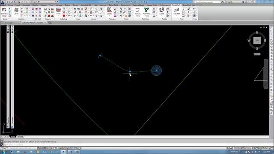This screenshot has width=274, height=154.
Task: Click the W compass direction on ViewCube
Action: pyautogui.click(x=249, y=41)
